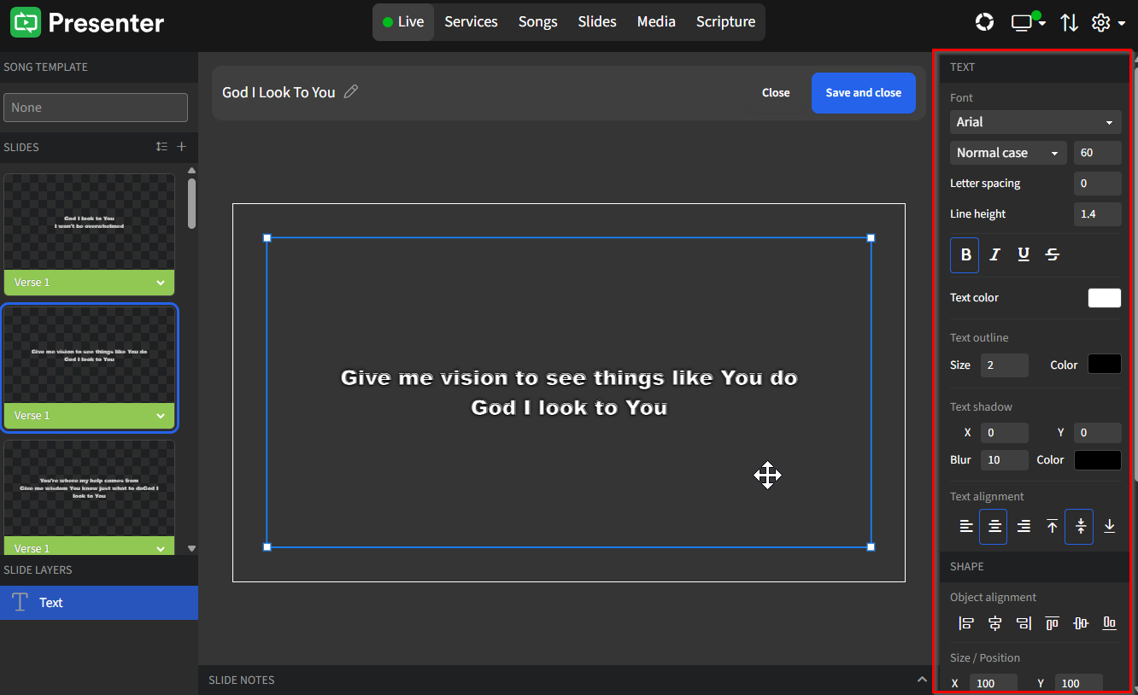Align object to the left edge
The image size is (1138, 695).
[x=965, y=623]
